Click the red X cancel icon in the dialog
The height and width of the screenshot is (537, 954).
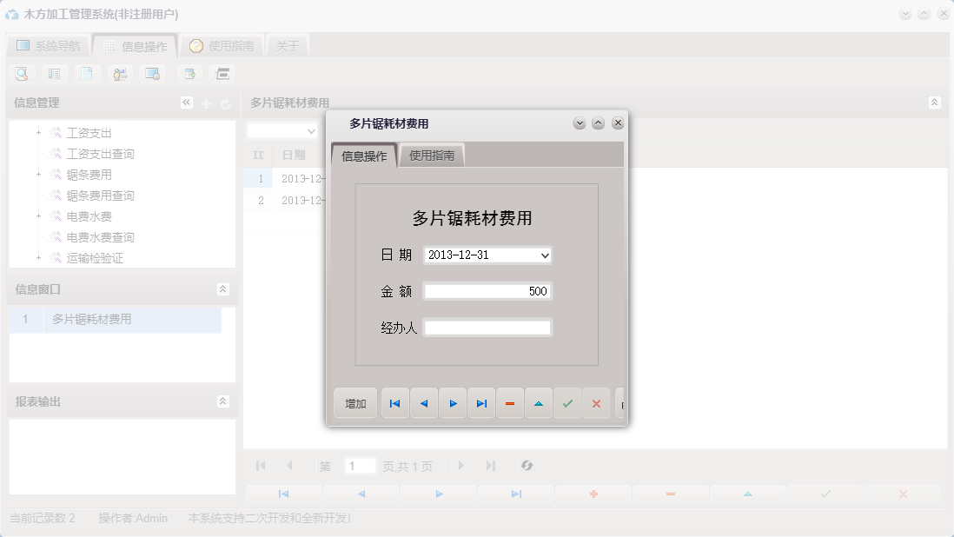point(597,403)
